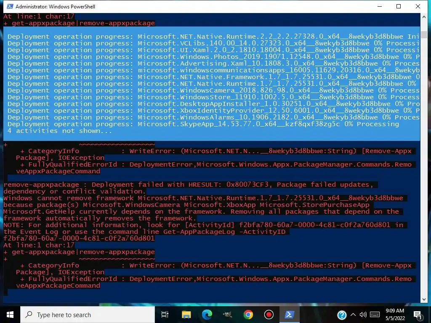Open the Get Help tray icon
This screenshot has height=323, width=431.
pos(342,315)
